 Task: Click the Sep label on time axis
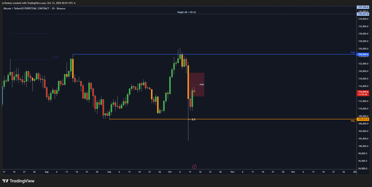point(108,171)
